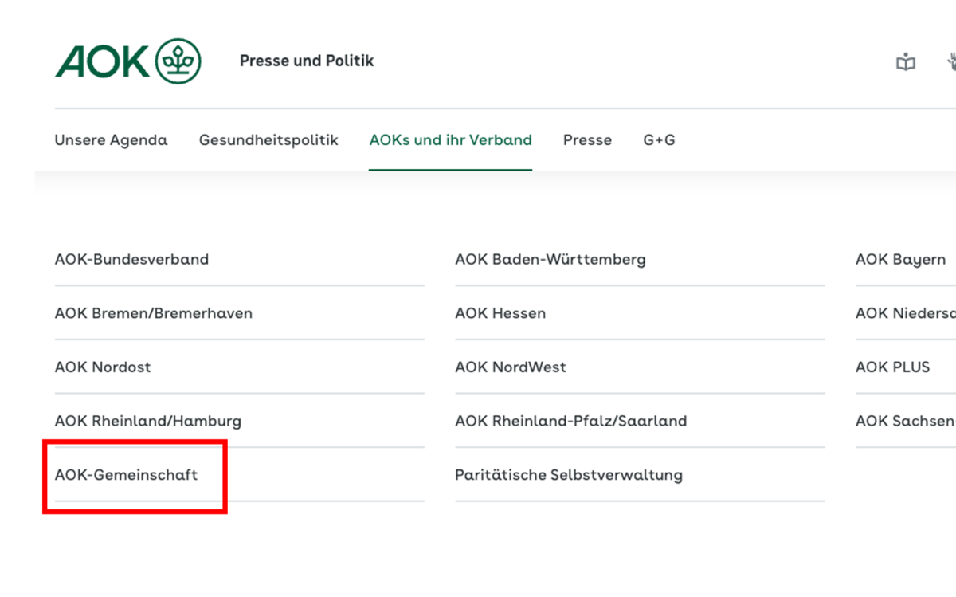Viewport: 956px width, 597px height.
Task: Open the sign language hand icon
Action: (951, 61)
